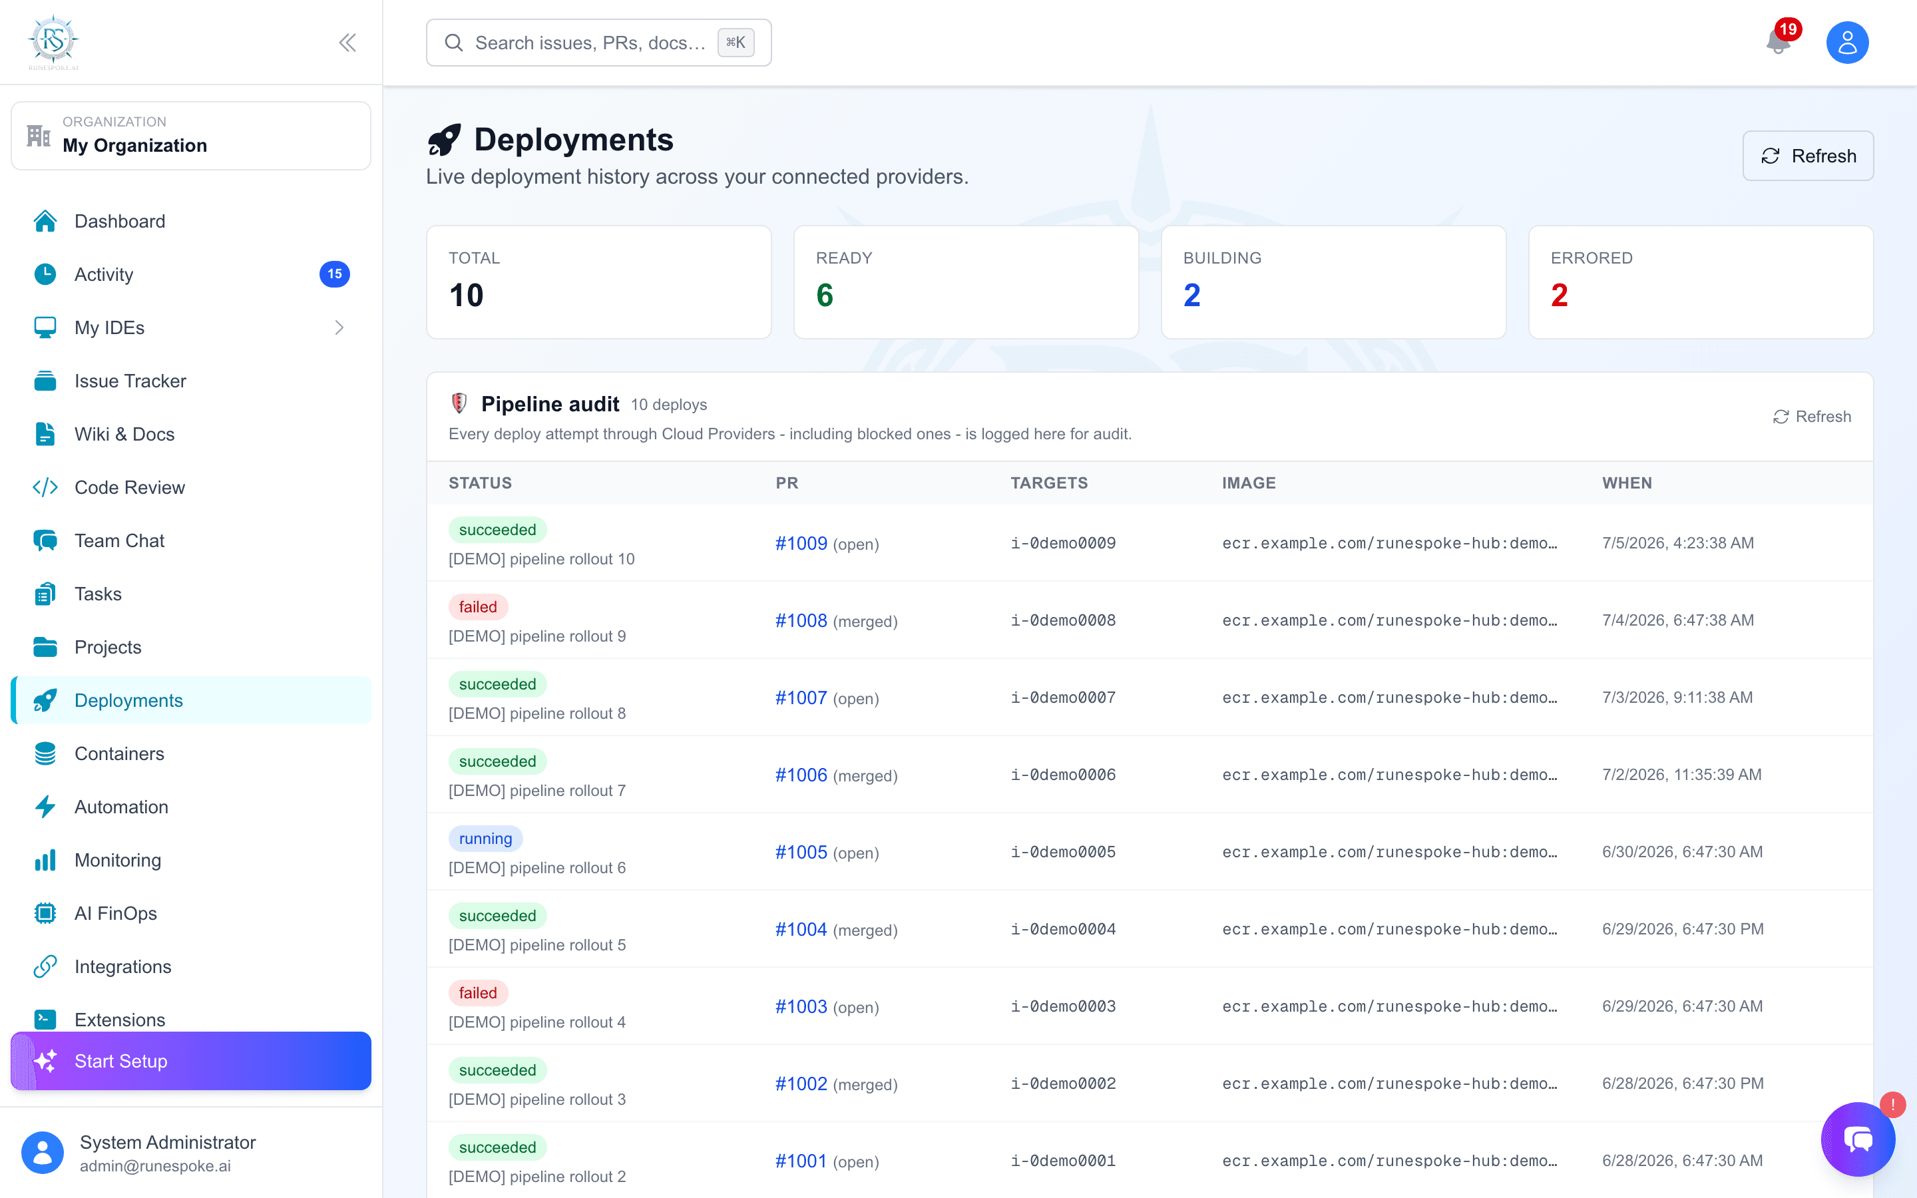
Task: Click the "10 deploys" count label
Action: (x=668, y=405)
